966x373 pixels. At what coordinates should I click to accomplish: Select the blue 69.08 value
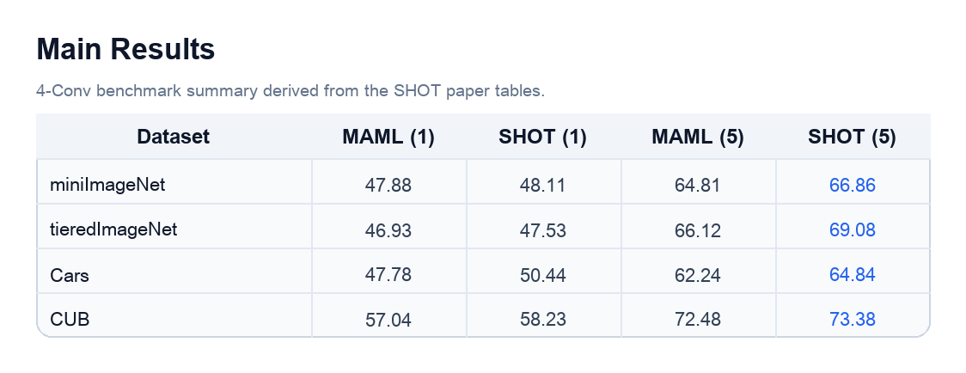pyautogui.click(x=852, y=230)
